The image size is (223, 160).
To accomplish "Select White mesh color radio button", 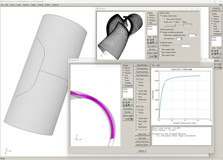I will tap(181, 22).
